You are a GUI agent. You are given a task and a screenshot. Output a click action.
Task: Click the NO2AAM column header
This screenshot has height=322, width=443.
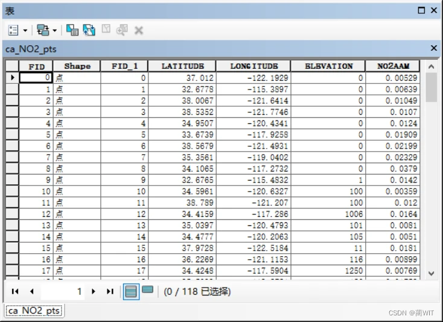[x=393, y=66]
